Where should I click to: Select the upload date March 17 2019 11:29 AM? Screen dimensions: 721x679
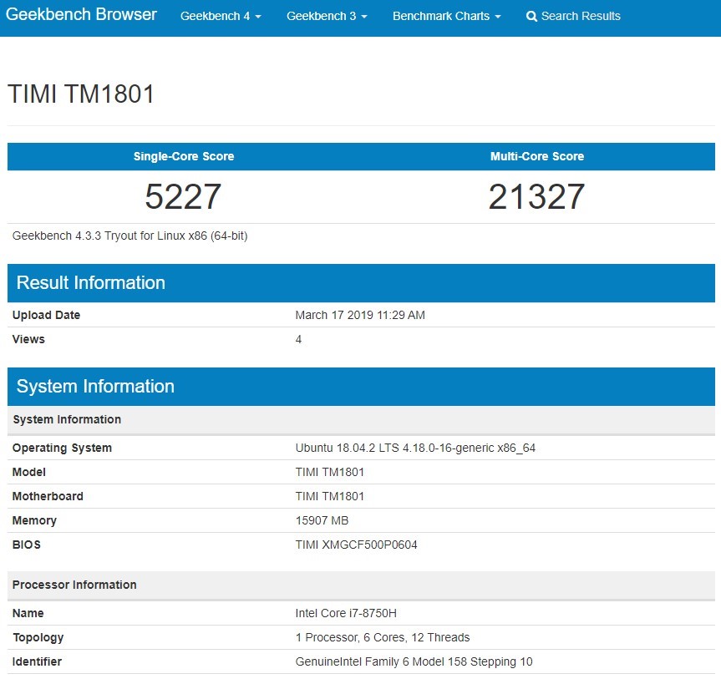click(360, 315)
